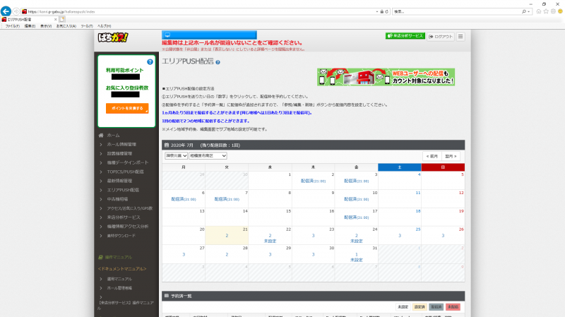Click the help icon in the points panel
The image size is (565, 317).
pyautogui.click(x=150, y=62)
